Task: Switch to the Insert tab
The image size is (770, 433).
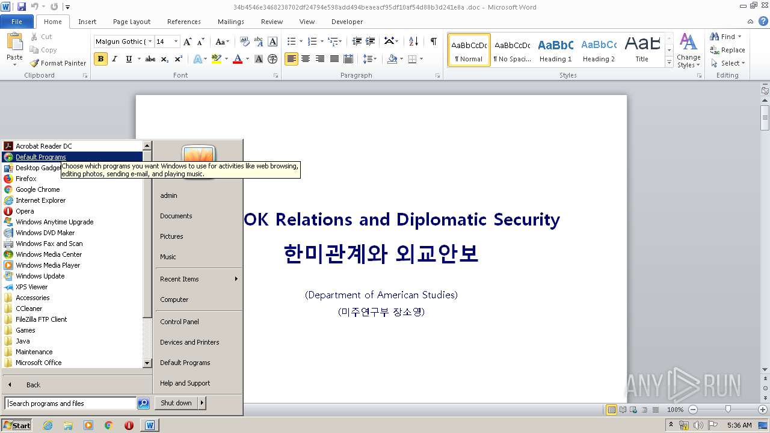Action: 87,22
